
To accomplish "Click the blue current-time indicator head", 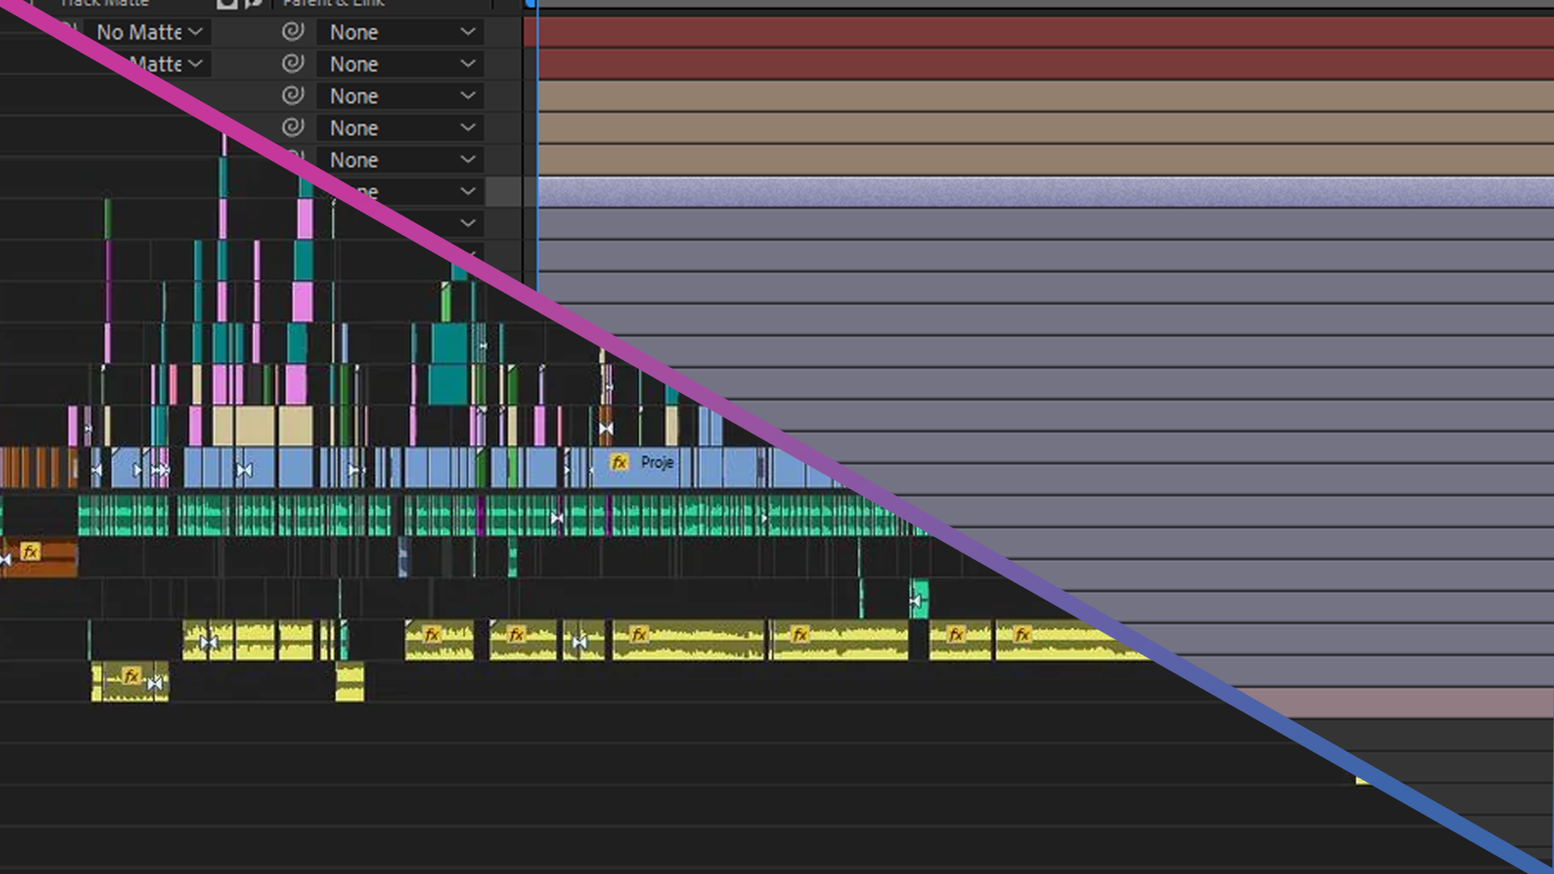I will click(530, 4).
